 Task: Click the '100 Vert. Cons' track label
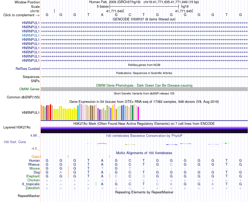coord(15,142)
